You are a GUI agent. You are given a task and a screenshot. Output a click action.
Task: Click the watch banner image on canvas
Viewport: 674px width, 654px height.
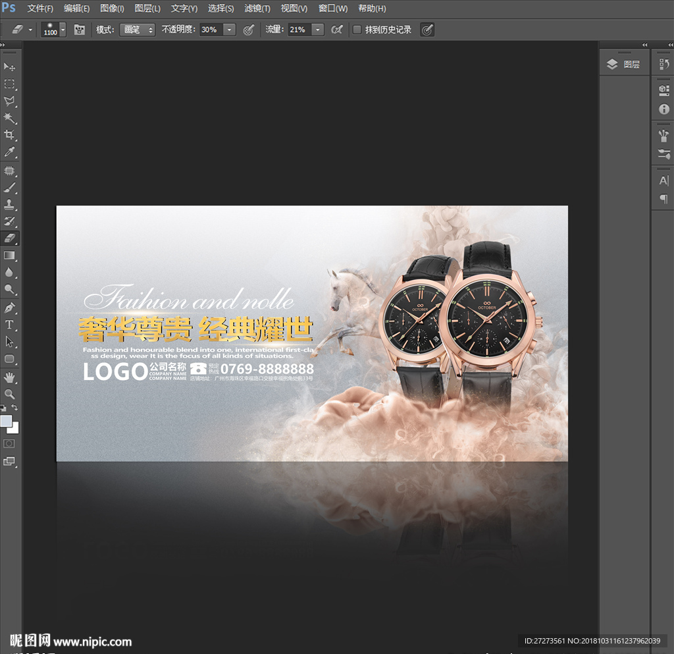tap(312, 334)
